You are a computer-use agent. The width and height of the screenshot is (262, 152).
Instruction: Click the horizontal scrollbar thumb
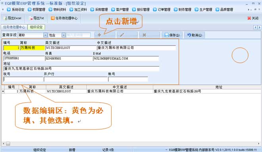[8, 144]
